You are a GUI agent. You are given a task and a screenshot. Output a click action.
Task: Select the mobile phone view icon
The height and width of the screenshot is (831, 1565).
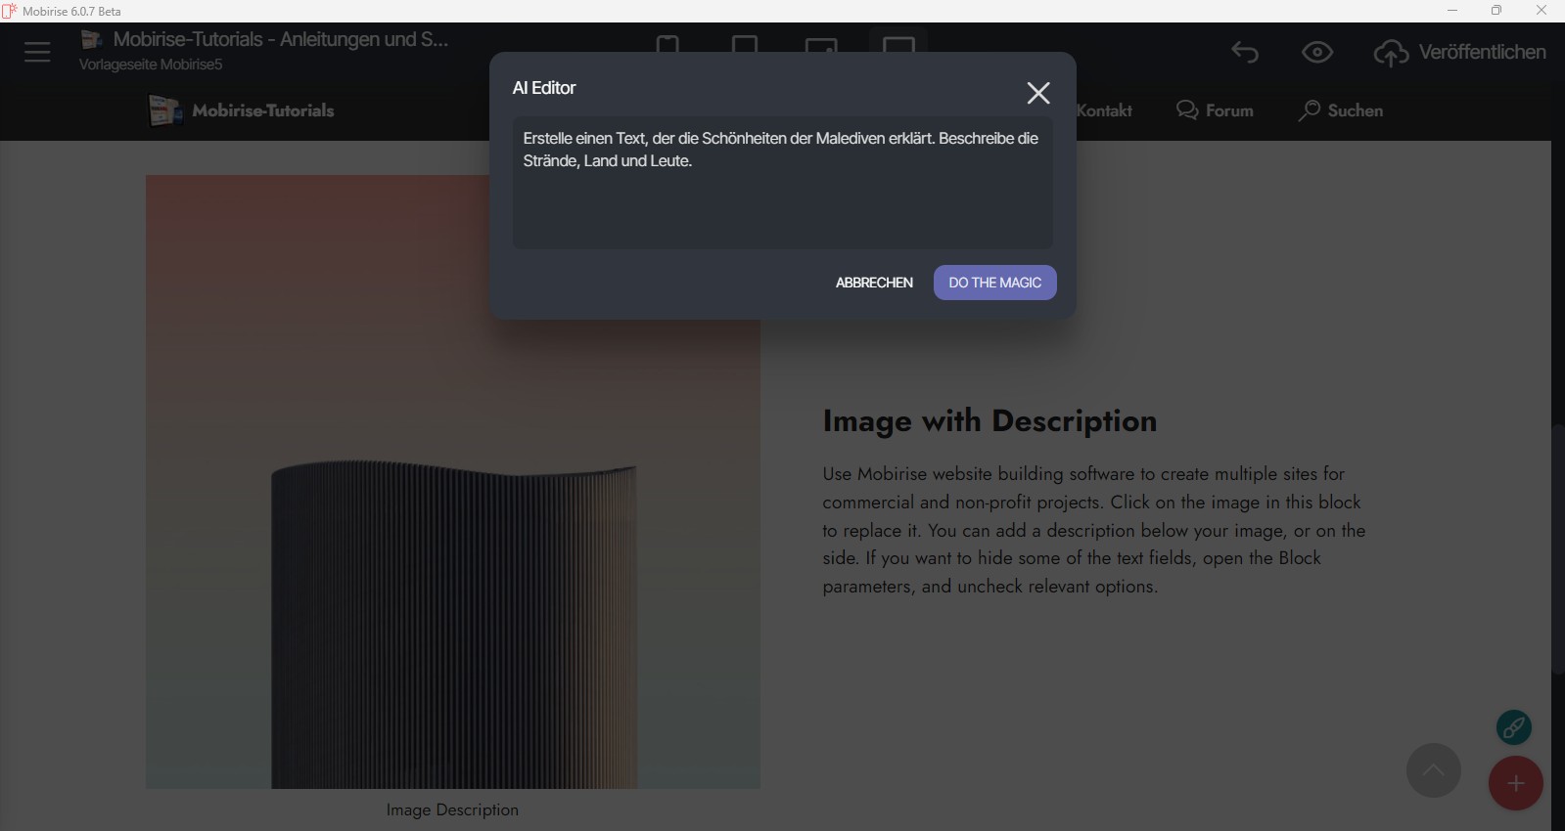pos(667,44)
